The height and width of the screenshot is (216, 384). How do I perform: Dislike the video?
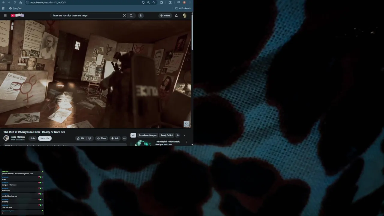pos(90,138)
